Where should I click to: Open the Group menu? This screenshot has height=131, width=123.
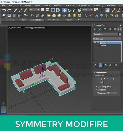point(28,6)
